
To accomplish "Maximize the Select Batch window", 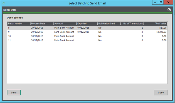I will (161, 2).
